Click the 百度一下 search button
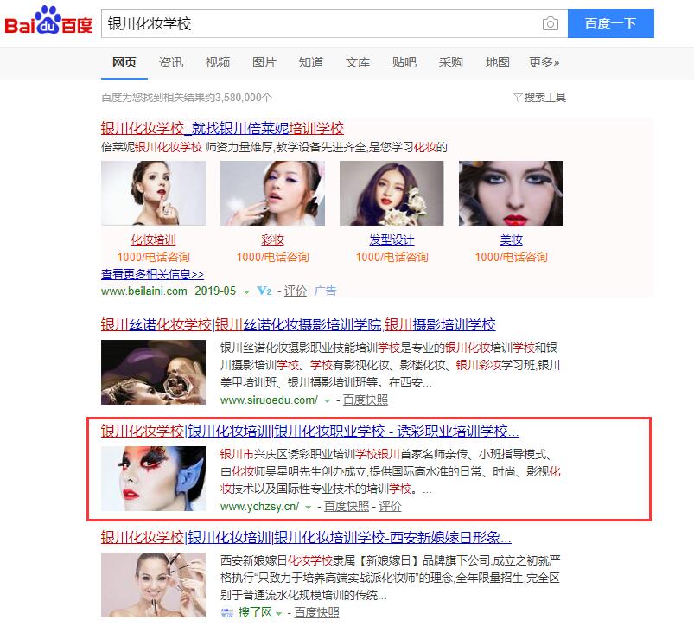This screenshot has width=694, height=633. click(x=611, y=23)
